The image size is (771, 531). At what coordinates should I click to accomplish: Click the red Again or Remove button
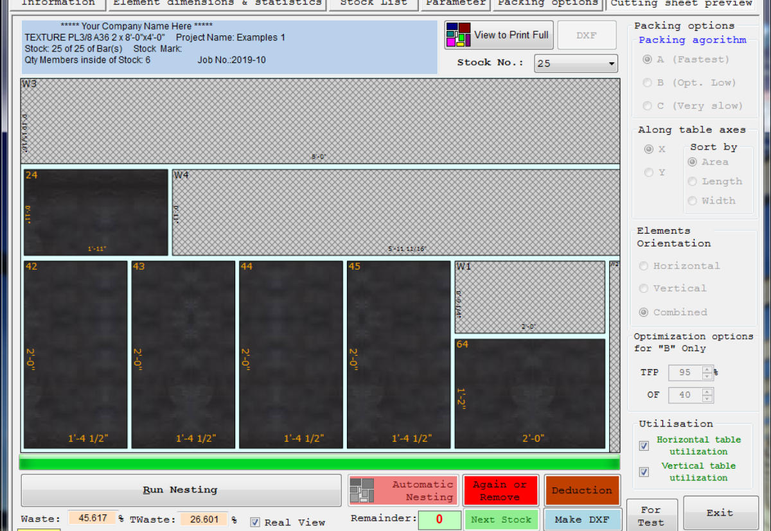tap(500, 491)
